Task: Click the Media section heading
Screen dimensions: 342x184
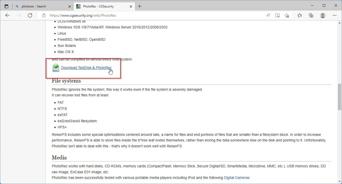Action: [x=59, y=158]
